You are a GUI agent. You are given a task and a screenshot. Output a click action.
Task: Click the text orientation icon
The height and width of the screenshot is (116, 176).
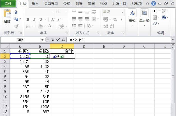(89, 26)
